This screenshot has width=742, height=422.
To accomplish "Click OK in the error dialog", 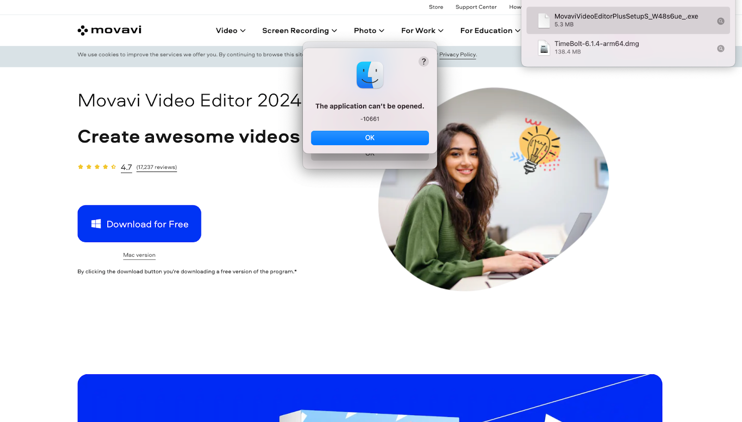I will [x=370, y=138].
